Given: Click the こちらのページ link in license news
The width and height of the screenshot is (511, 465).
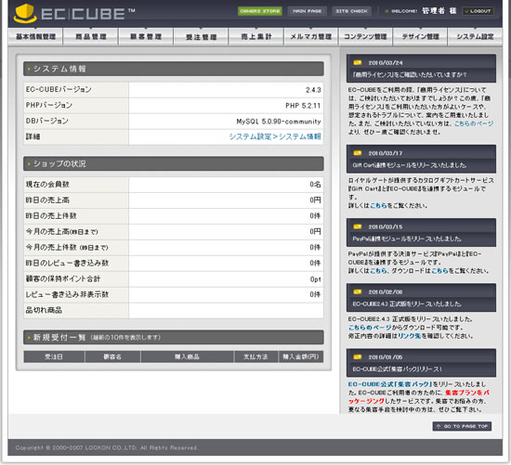Looking at the screenshot, I should (x=474, y=123).
